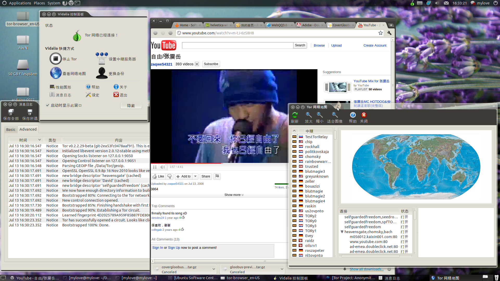Switch to the Basic tab in message log
Viewport: 500px width, 281px height.
coord(11,130)
